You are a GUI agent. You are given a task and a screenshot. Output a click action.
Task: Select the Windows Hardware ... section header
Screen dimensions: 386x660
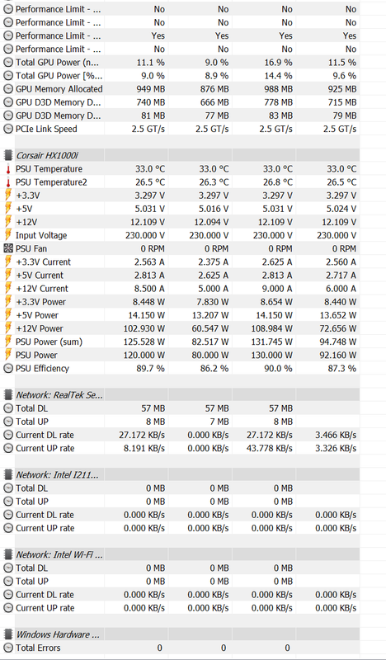58,634
